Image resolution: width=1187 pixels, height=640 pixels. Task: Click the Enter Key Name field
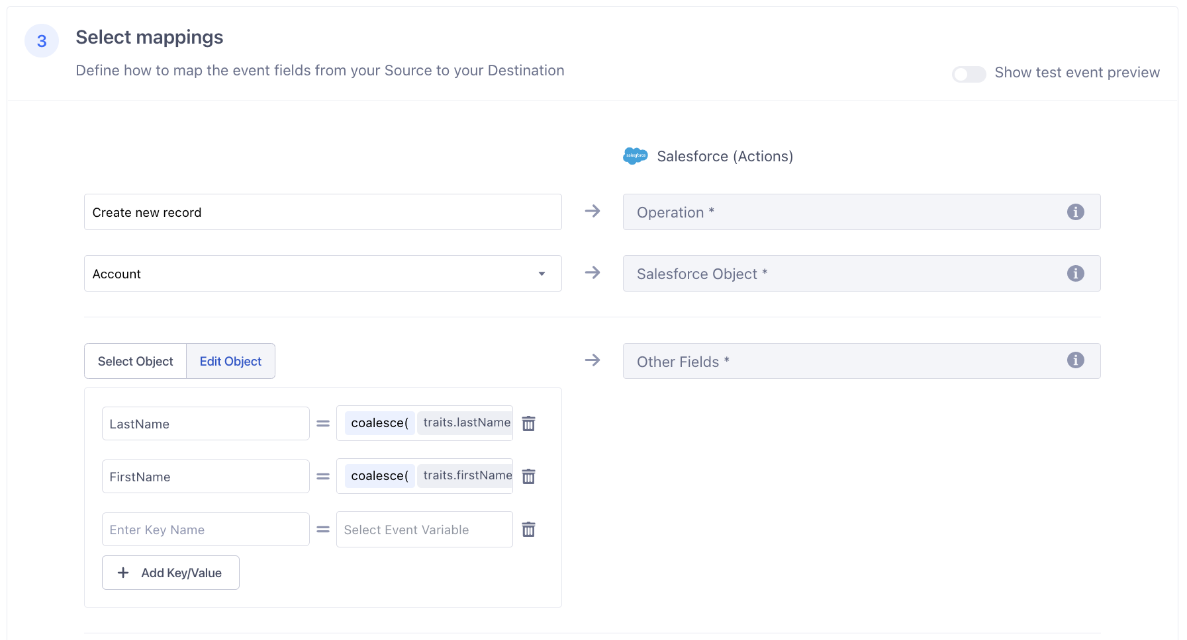click(205, 529)
